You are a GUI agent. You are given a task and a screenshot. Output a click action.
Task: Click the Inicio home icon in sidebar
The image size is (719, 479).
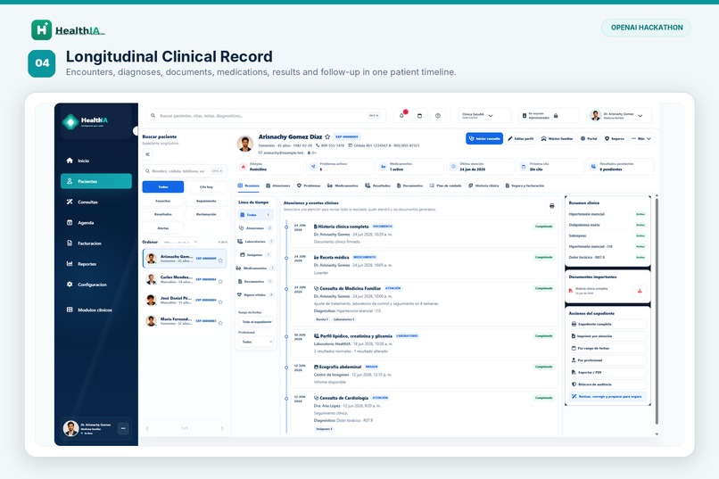(70, 161)
